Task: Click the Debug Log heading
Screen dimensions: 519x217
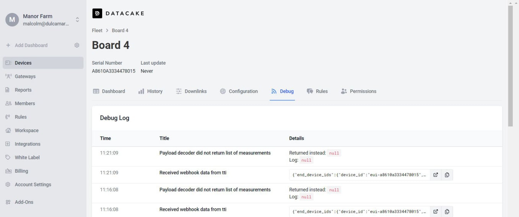Action: click(115, 118)
